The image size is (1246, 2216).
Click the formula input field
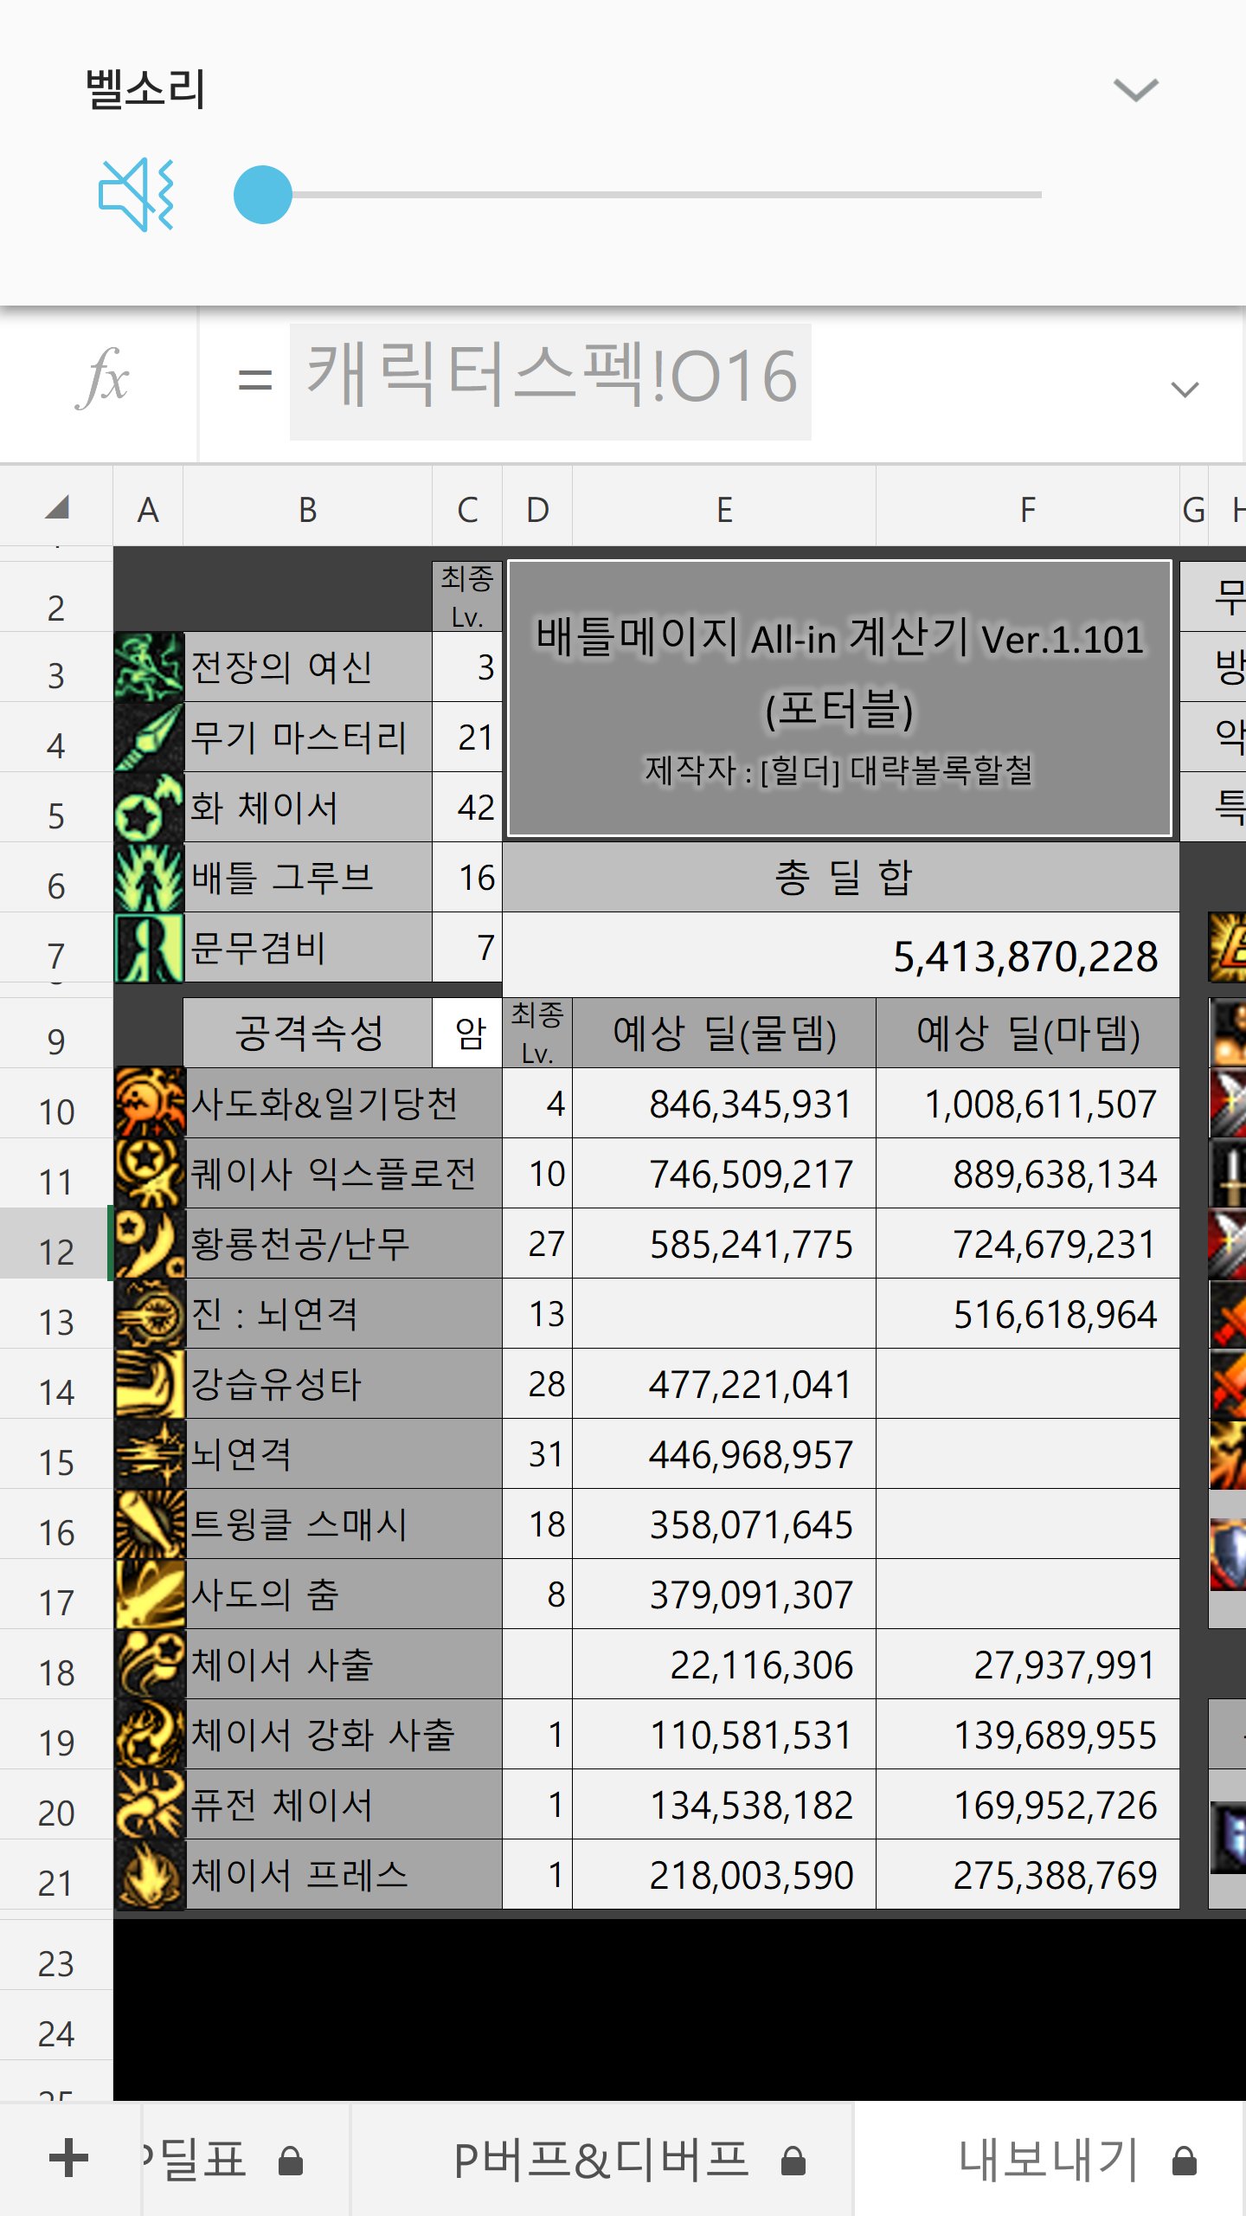pyautogui.click(x=550, y=381)
